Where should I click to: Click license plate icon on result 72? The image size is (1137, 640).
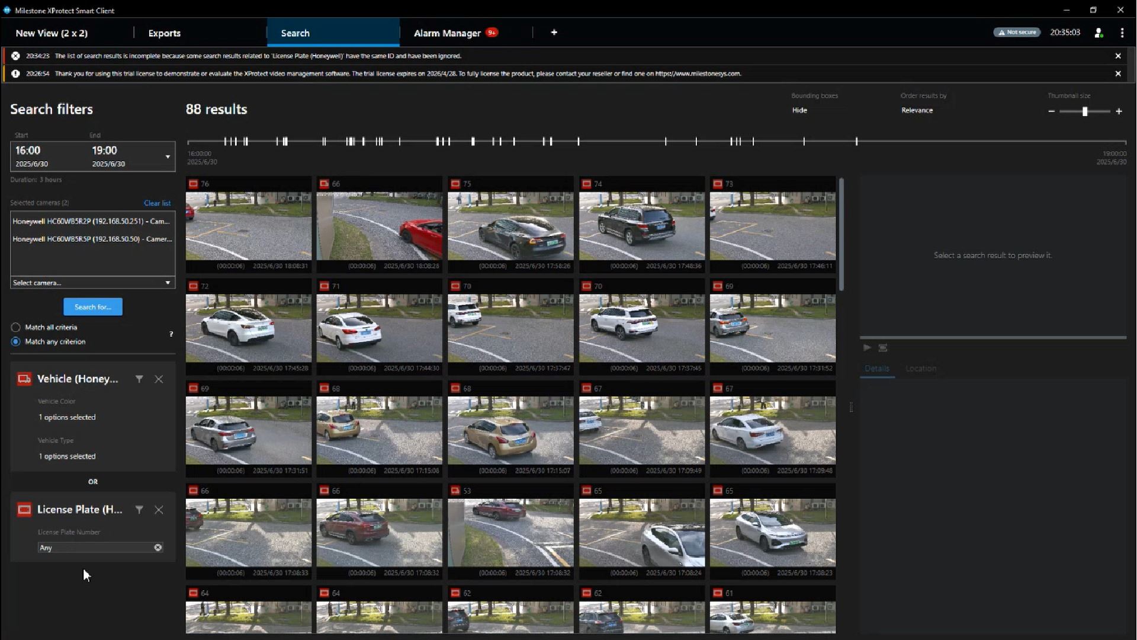click(x=193, y=286)
